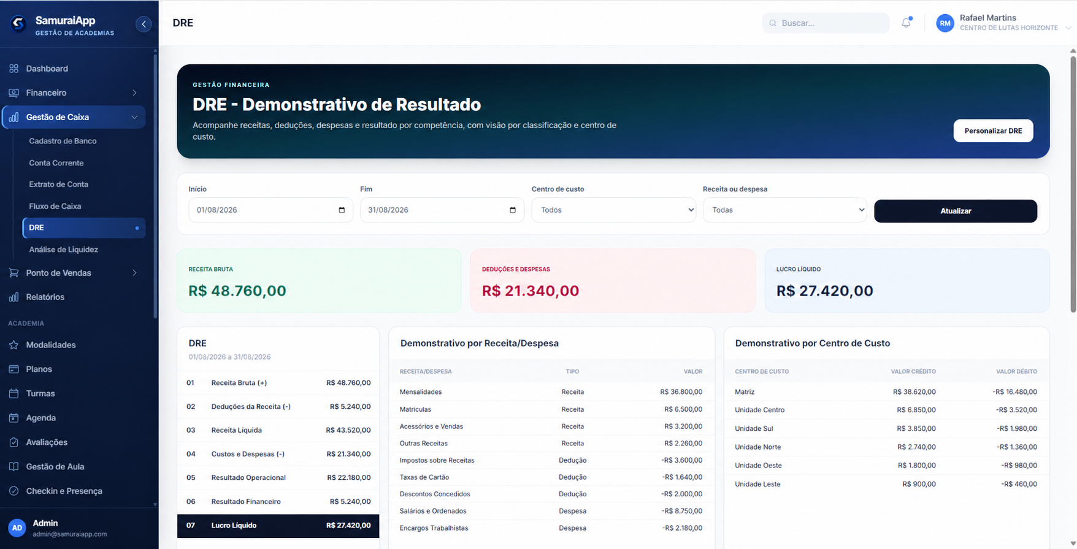Open the Fim date calendar picker icon

[513, 210]
